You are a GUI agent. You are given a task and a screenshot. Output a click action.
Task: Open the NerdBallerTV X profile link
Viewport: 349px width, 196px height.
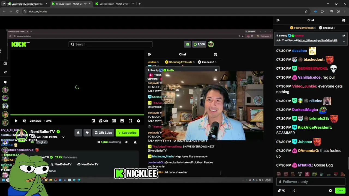pos(61,164)
